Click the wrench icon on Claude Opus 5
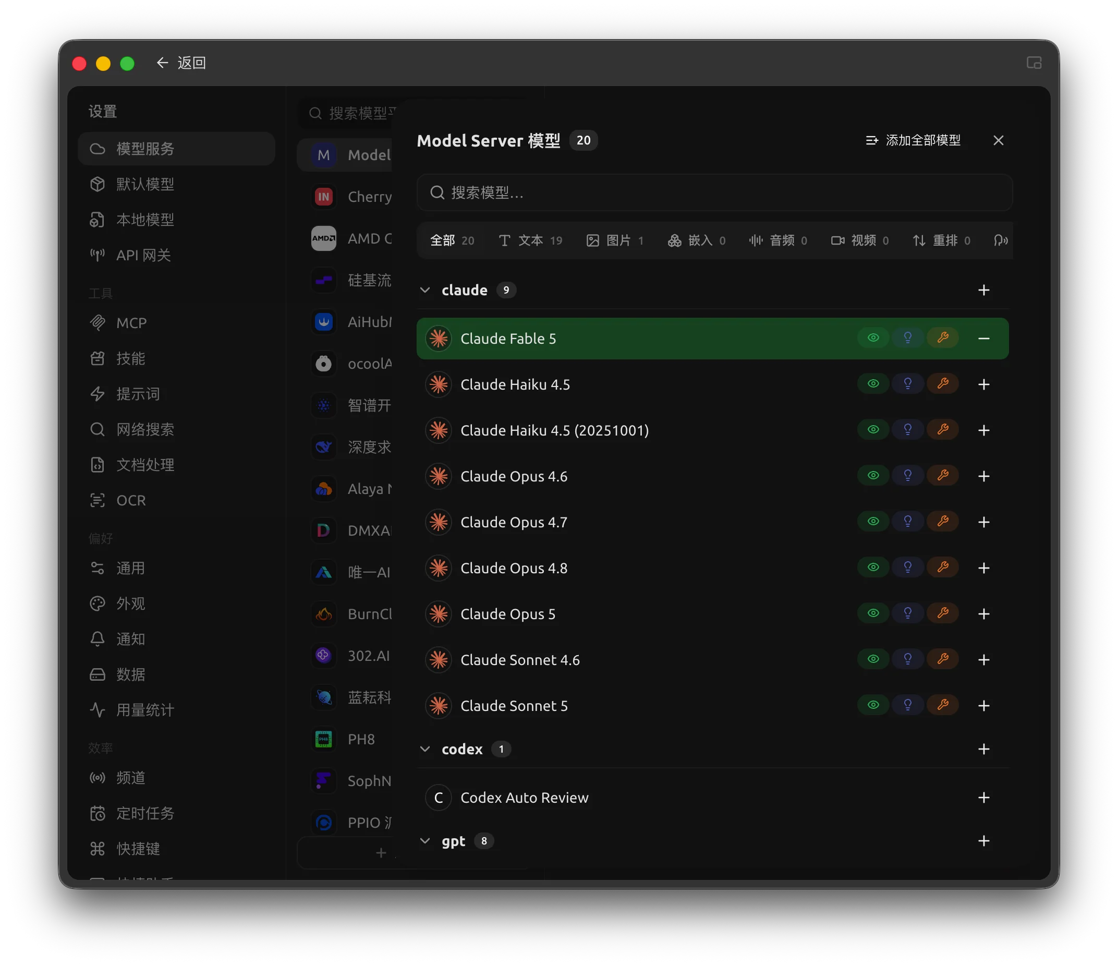 pos(943,613)
